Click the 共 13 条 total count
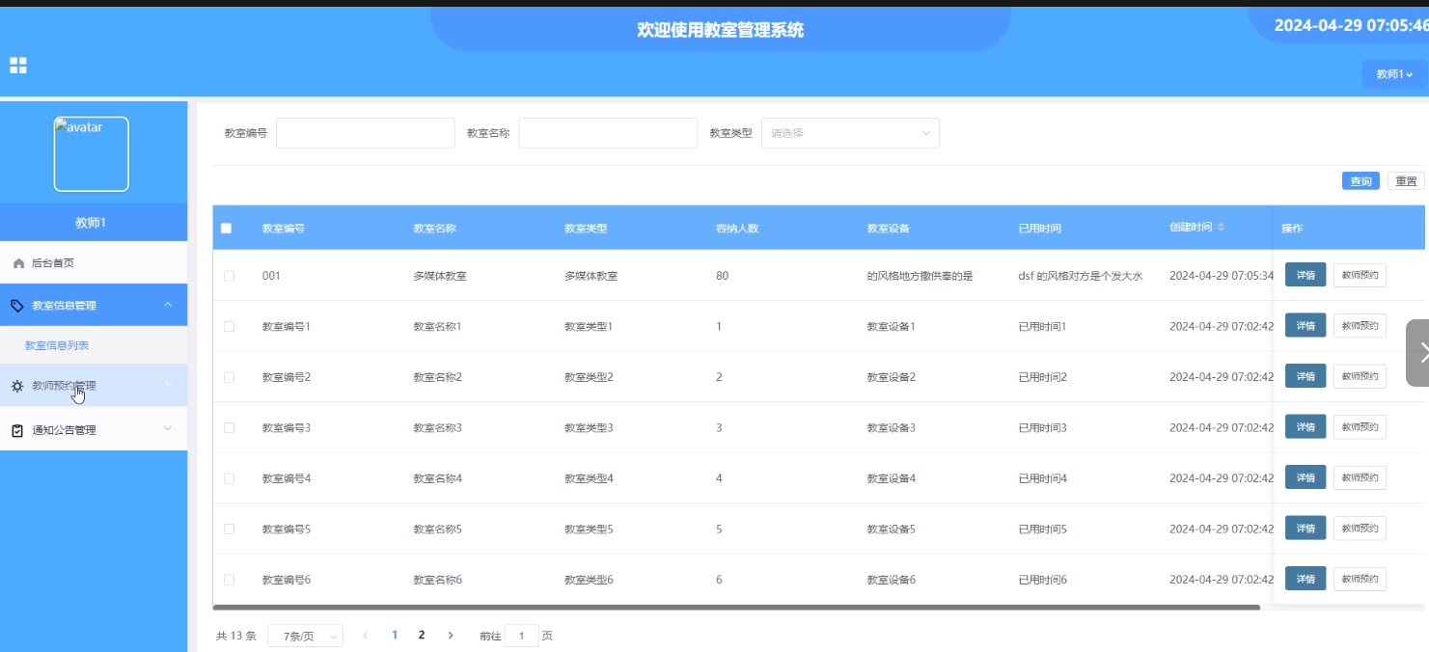 (236, 636)
